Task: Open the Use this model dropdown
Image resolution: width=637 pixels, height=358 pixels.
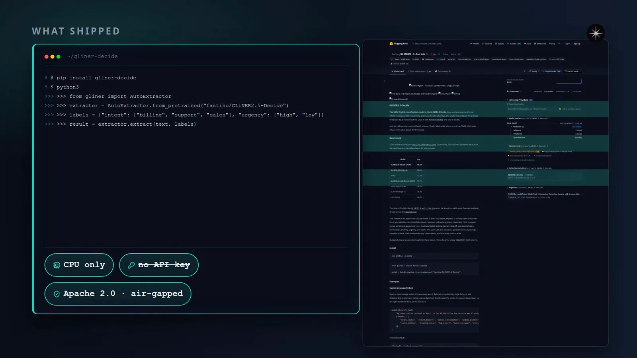Action: (x=573, y=71)
